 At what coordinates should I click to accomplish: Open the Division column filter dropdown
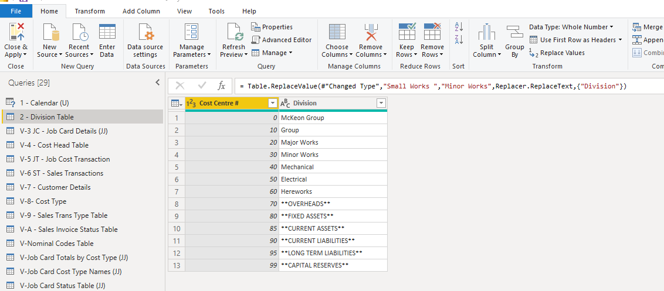pos(381,103)
